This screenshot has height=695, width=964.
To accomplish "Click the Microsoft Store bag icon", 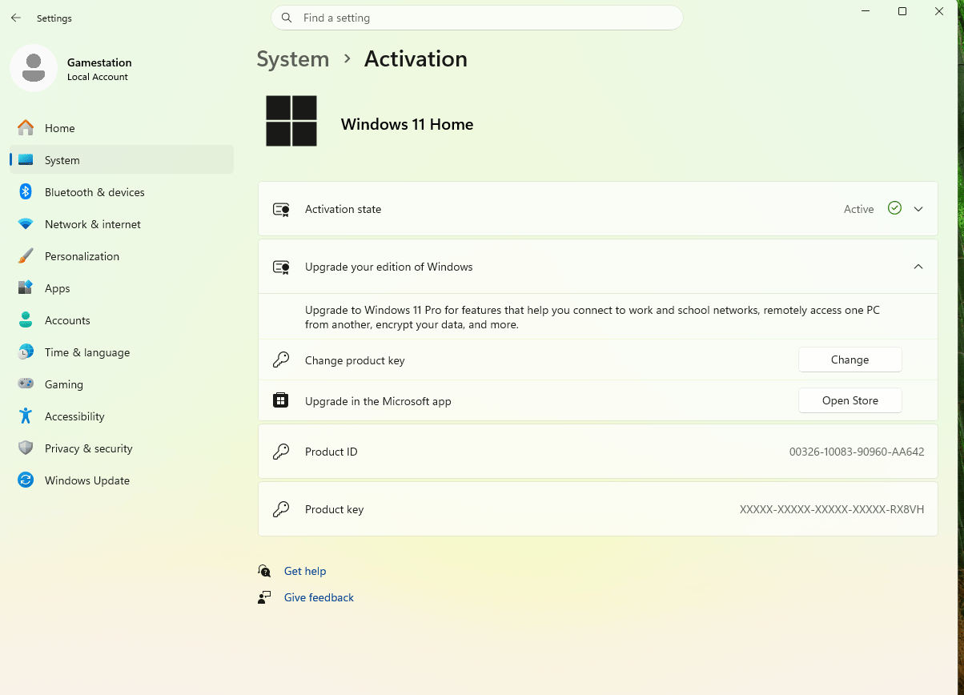I will tap(281, 400).
